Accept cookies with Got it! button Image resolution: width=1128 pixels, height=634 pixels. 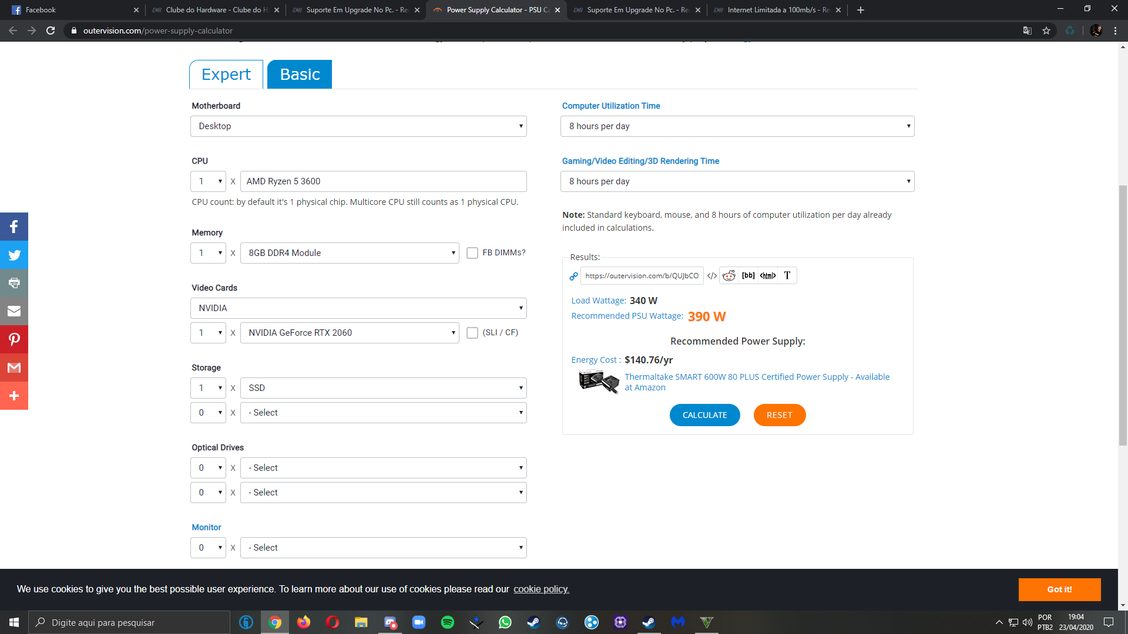[1059, 589]
